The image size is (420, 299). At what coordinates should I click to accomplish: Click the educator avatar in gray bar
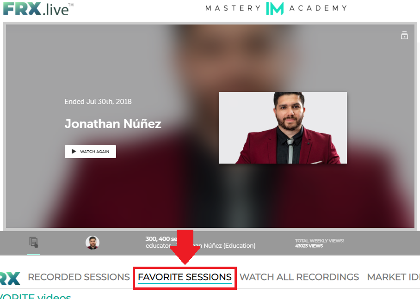click(x=93, y=243)
